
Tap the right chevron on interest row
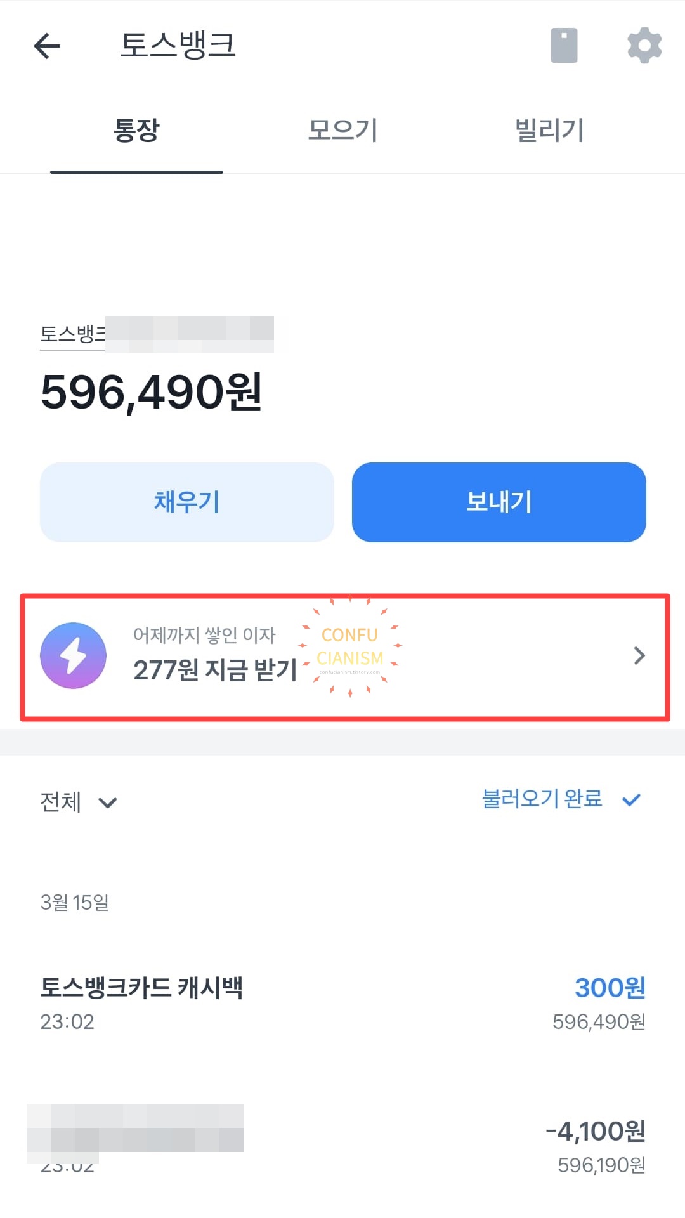(639, 655)
